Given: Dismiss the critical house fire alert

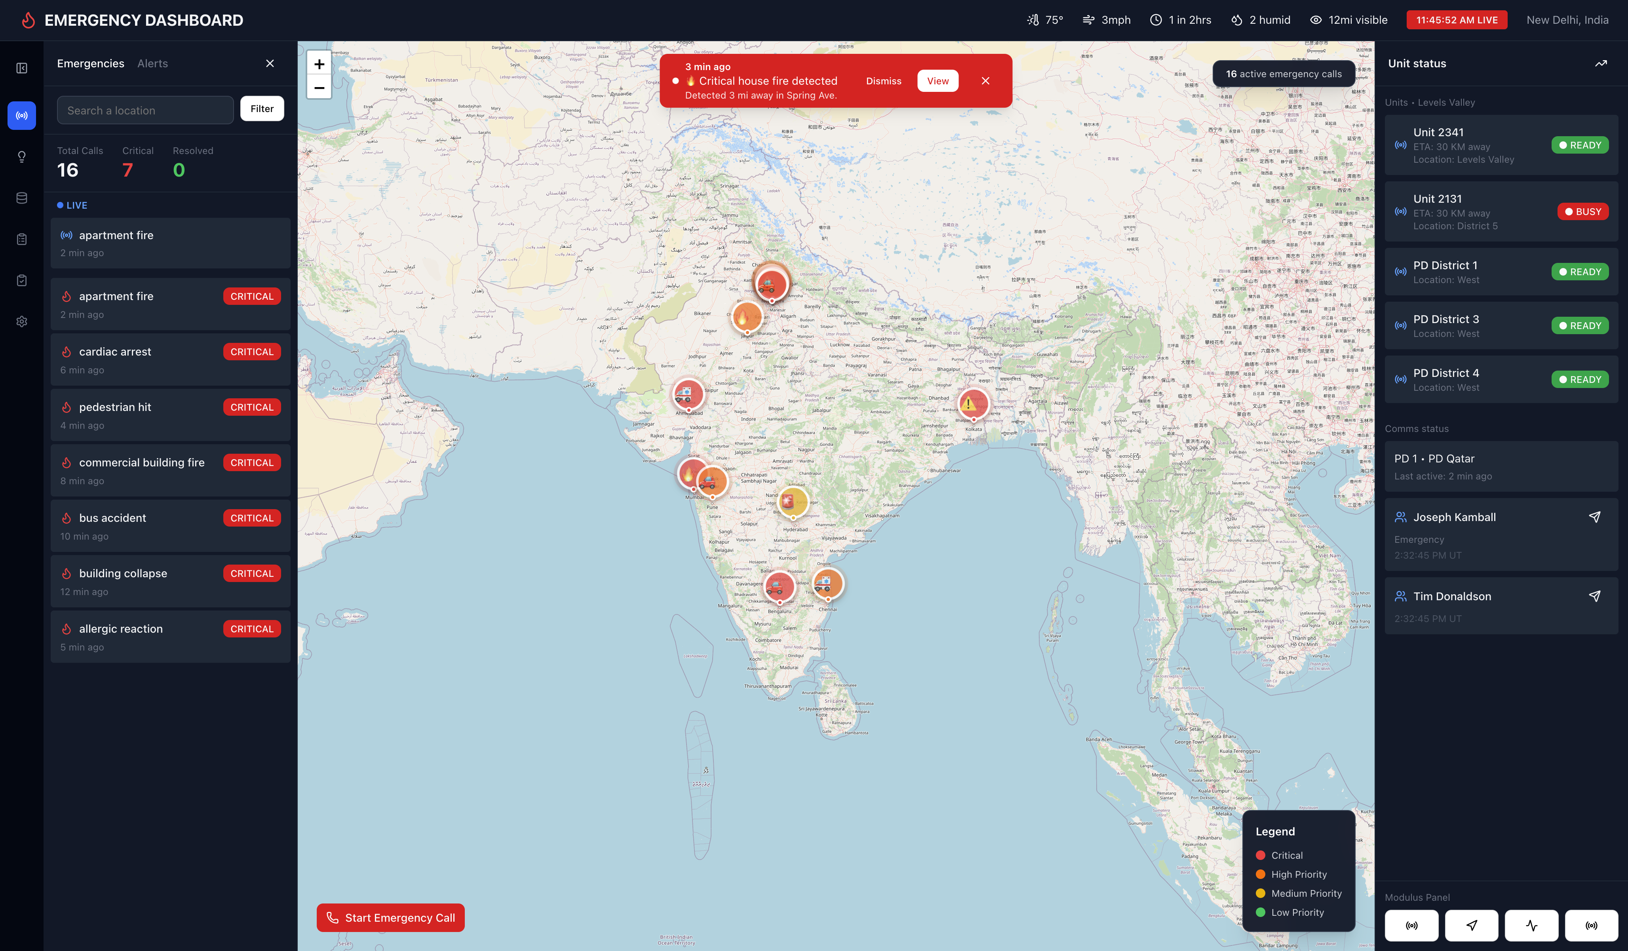Looking at the screenshot, I should coord(883,81).
